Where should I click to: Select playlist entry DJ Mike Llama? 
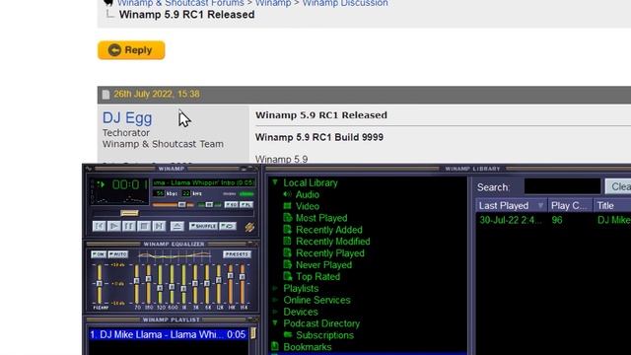[168, 334]
